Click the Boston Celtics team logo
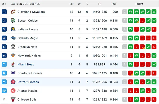159x104 pixels. point(13,21)
